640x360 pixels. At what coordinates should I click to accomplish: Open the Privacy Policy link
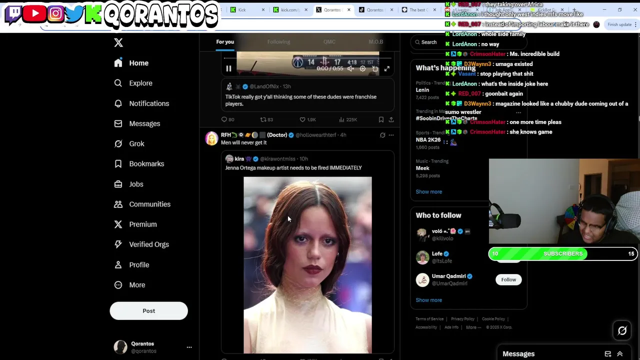tap(462, 319)
